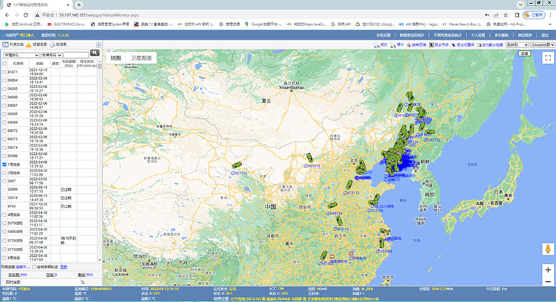Check the box for vehicle 2号拖车
The height and width of the screenshot is (302, 556).
(5, 173)
